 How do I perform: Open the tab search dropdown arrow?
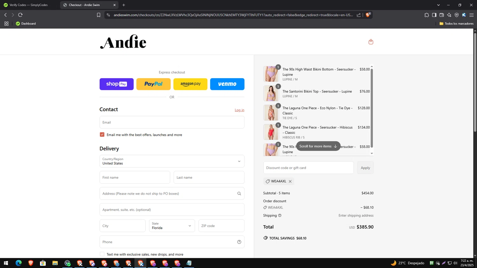point(439,5)
